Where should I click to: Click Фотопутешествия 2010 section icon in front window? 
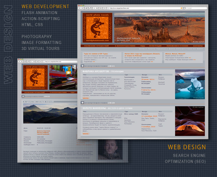82,103
